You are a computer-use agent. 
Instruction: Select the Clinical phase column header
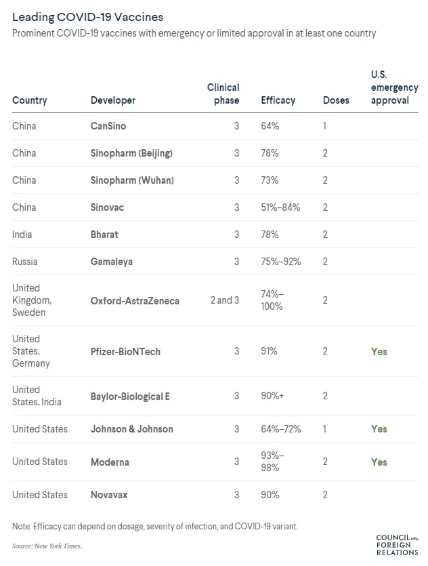(x=223, y=94)
